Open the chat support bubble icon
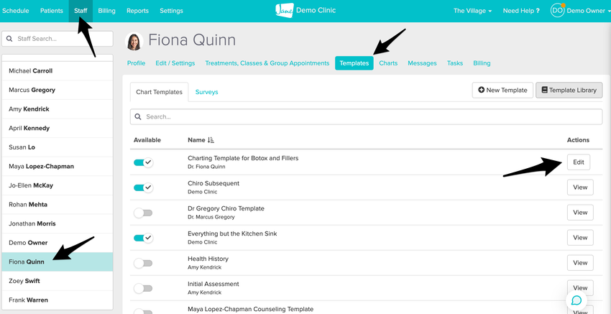 tap(576, 300)
